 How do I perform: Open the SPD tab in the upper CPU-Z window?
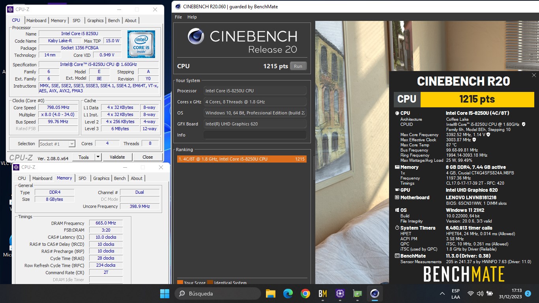(x=77, y=21)
